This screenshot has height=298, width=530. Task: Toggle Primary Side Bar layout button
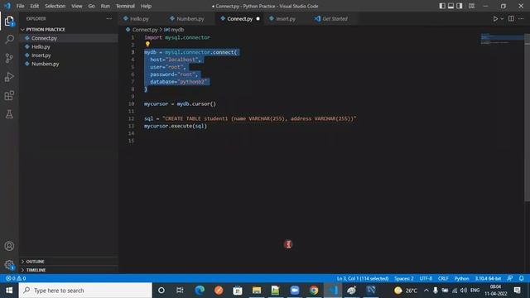click(442, 6)
